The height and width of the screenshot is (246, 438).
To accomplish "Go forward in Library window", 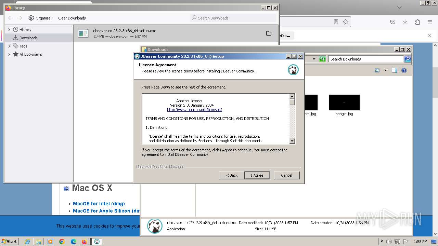I will pos(20,18).
